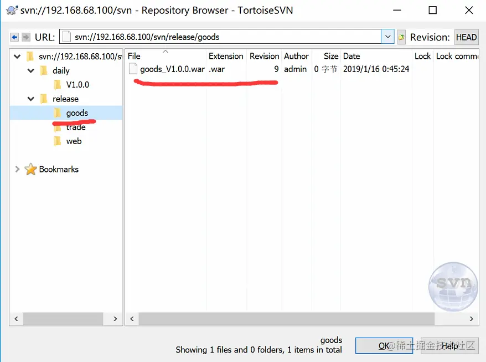Image resolution: width=486 pixels, height=362 pixels.
Task: Click the go-to-URL icon beside Revision
Action: tap(401, 37)
